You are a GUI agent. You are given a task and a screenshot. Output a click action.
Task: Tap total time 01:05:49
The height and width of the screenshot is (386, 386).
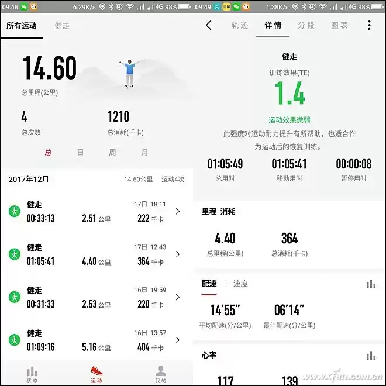click(x=225, y=164)
